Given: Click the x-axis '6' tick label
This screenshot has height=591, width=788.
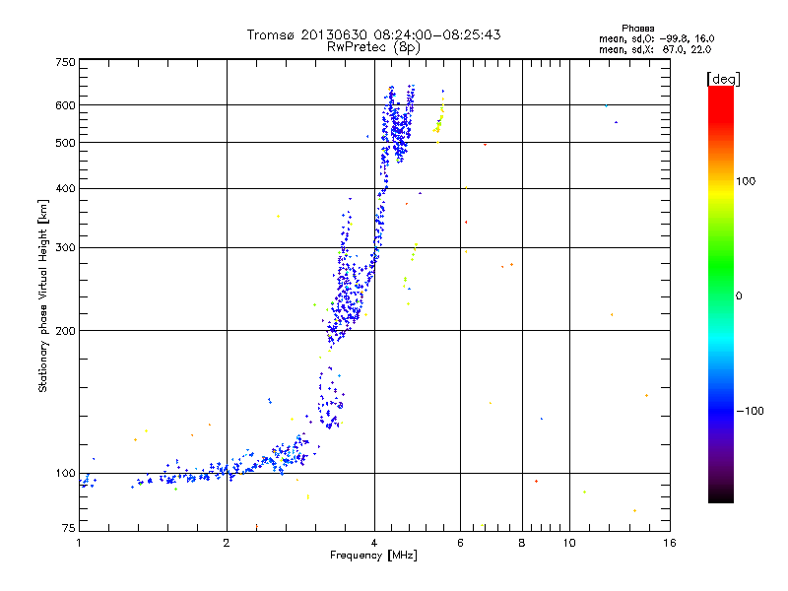Looking at the screenshot, I should click(x=460, y=543).
